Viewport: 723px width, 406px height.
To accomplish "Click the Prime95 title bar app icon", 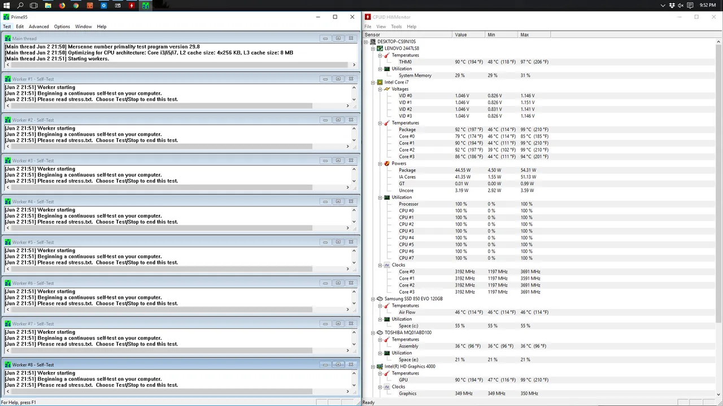I will 6,17.
